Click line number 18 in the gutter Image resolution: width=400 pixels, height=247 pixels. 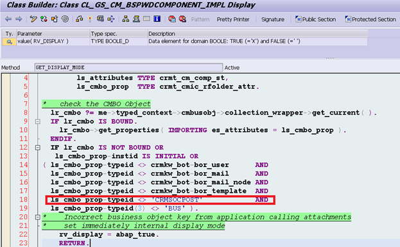click(x=24, y=200)
